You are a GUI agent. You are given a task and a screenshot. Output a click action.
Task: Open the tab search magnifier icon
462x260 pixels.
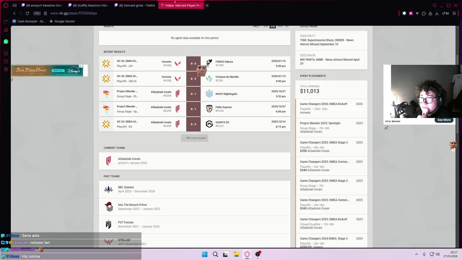click(x=435, y=5)
